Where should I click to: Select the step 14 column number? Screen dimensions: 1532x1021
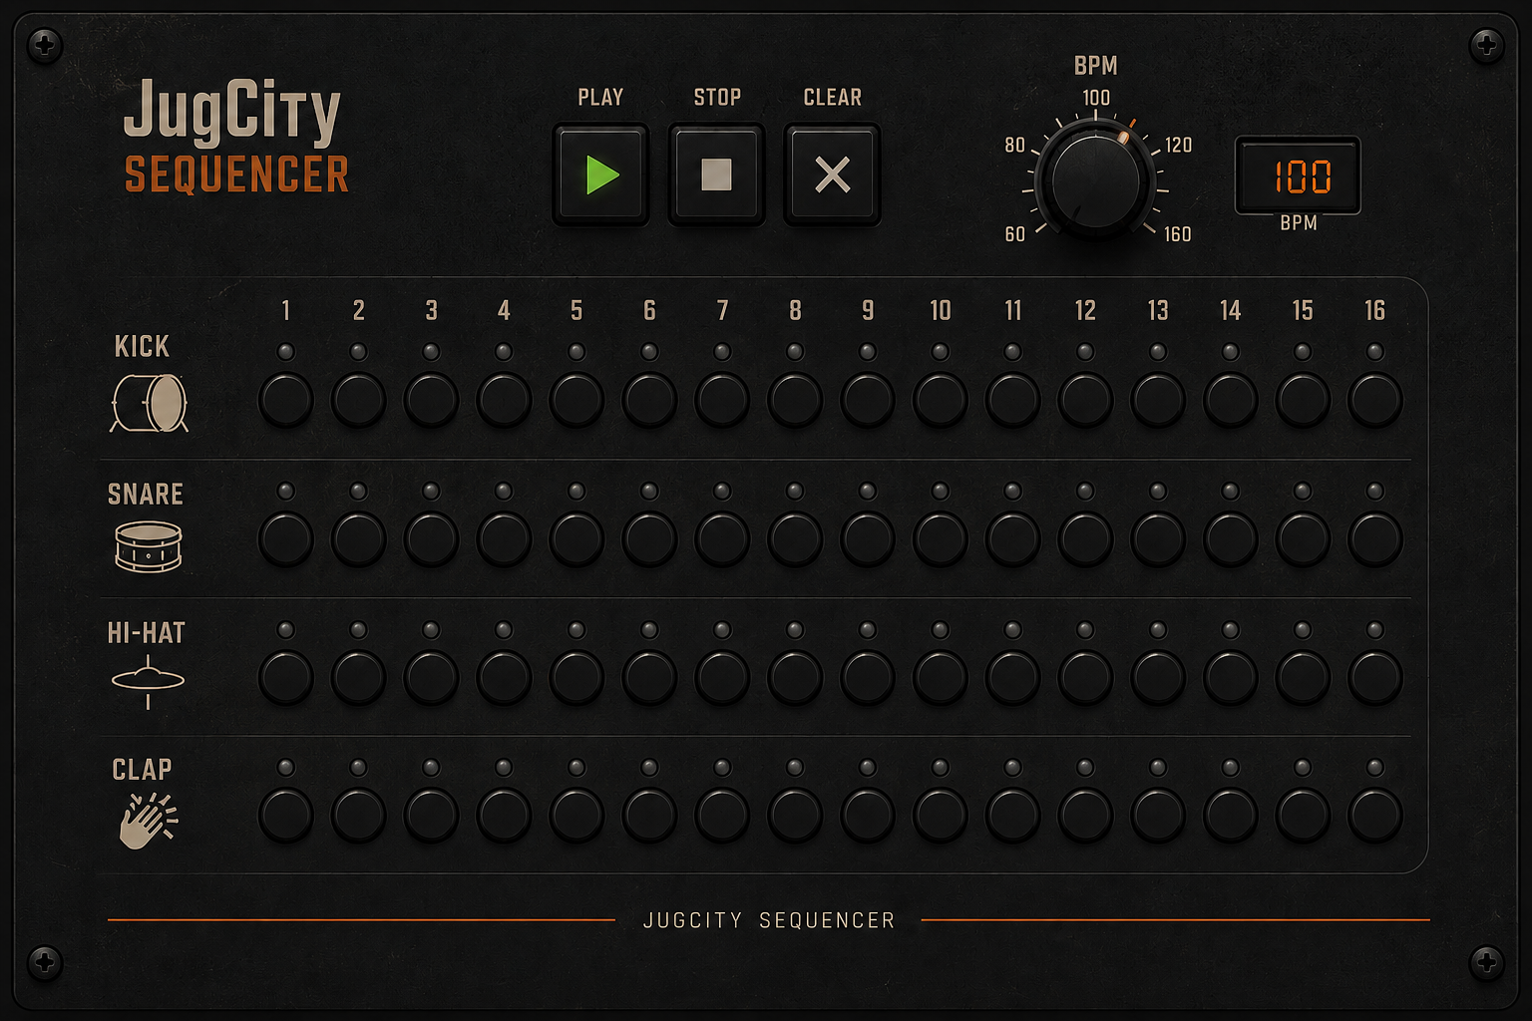[x=1231, y=311]
